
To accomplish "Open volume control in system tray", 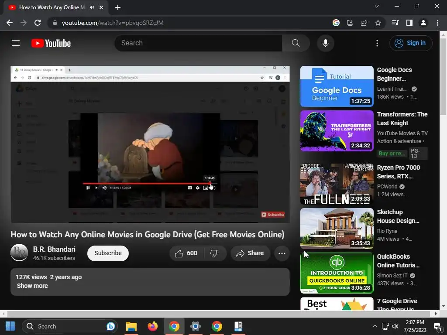I will point(395,326).
